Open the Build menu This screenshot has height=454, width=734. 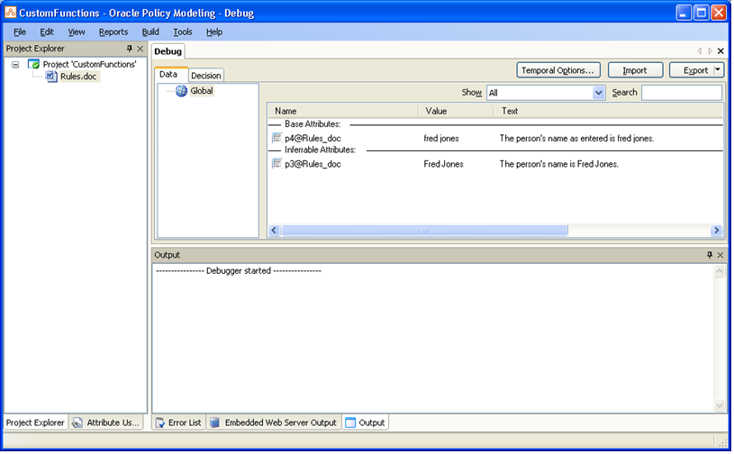(150, 32)
